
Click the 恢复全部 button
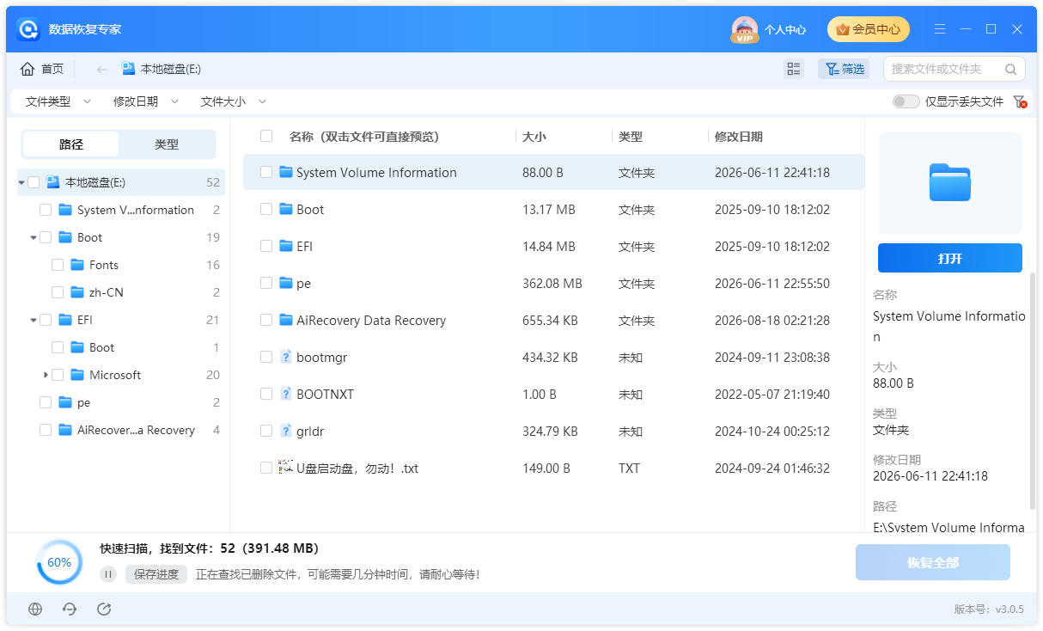pyautogui.click(x=933, y=562)
